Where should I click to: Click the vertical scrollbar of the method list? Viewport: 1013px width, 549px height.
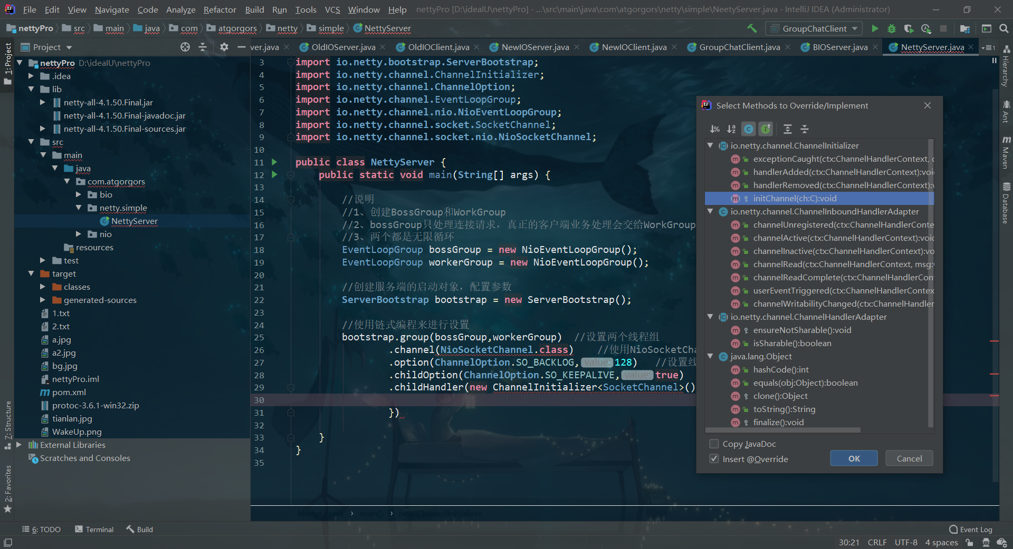[931, 283]
